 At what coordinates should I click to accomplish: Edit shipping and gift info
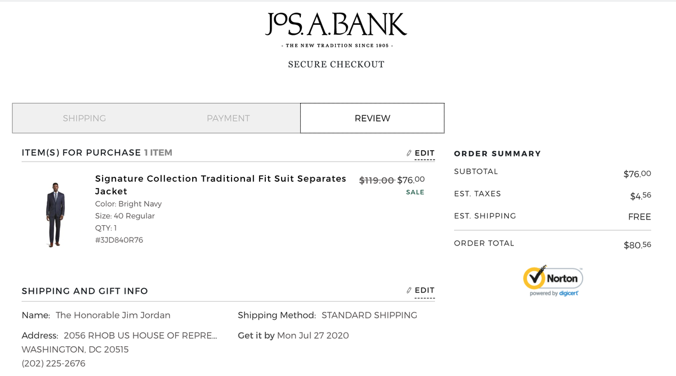(x=424, y=290)
